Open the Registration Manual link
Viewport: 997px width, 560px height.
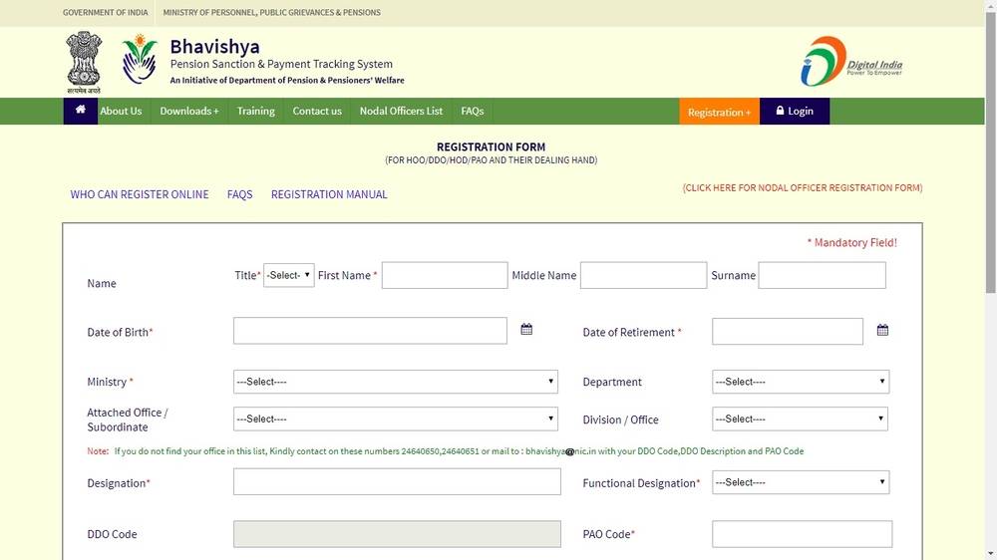tap(329, 194)
